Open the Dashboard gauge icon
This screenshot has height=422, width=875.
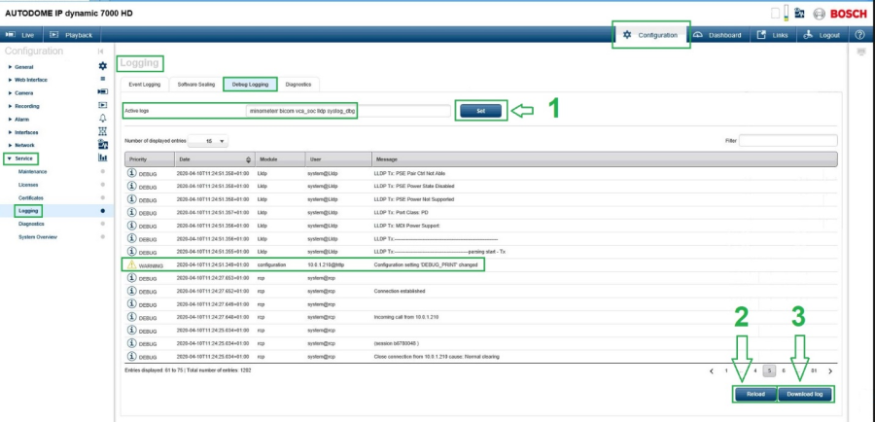pos(698,35)
